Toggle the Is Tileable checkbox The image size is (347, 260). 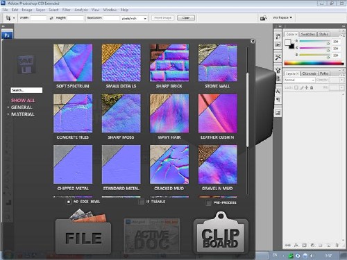142,202
